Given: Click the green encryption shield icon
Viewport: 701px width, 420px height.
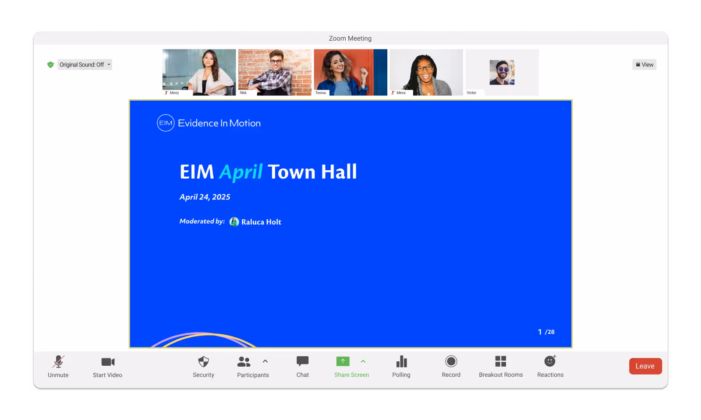Looking at the screenshot, I should point(50,65).
